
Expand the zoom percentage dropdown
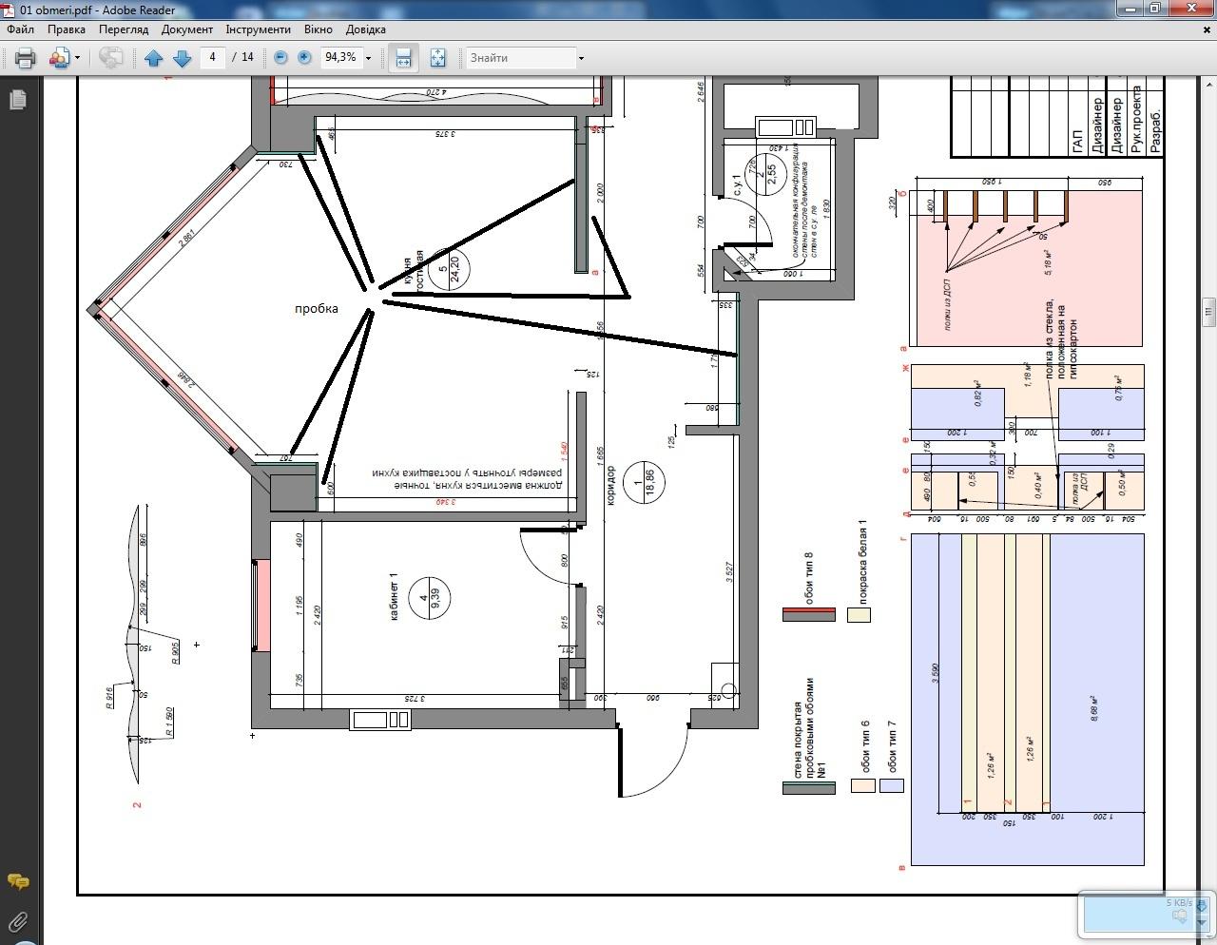368,58
